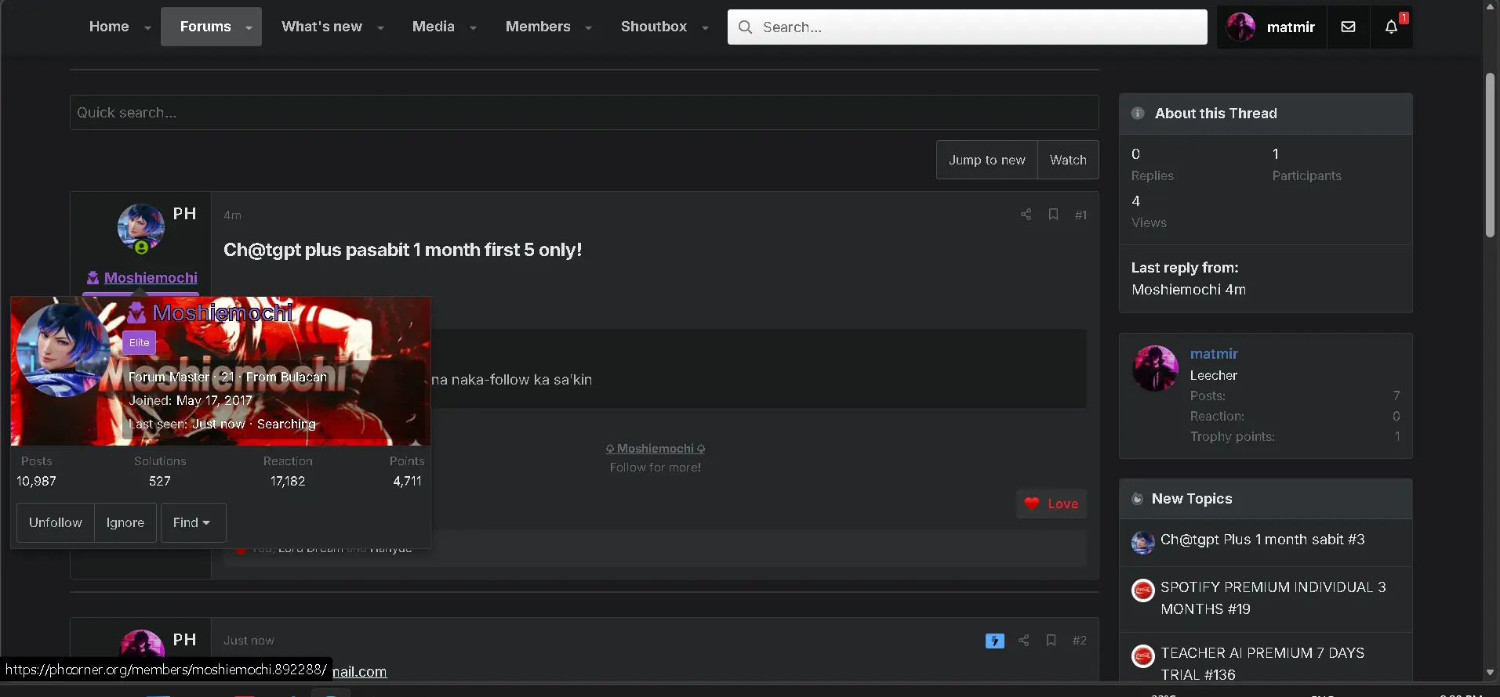Focus the top Search field
The height and width of the screenshot is (697, 1500).
[x=968, y=27]
